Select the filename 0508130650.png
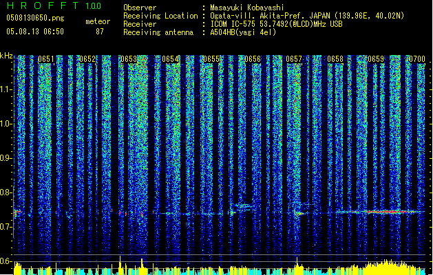 point(35,18)
